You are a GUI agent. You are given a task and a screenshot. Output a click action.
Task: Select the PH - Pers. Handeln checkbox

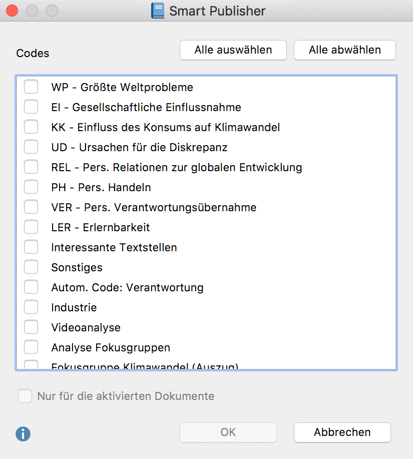point(31,187)
